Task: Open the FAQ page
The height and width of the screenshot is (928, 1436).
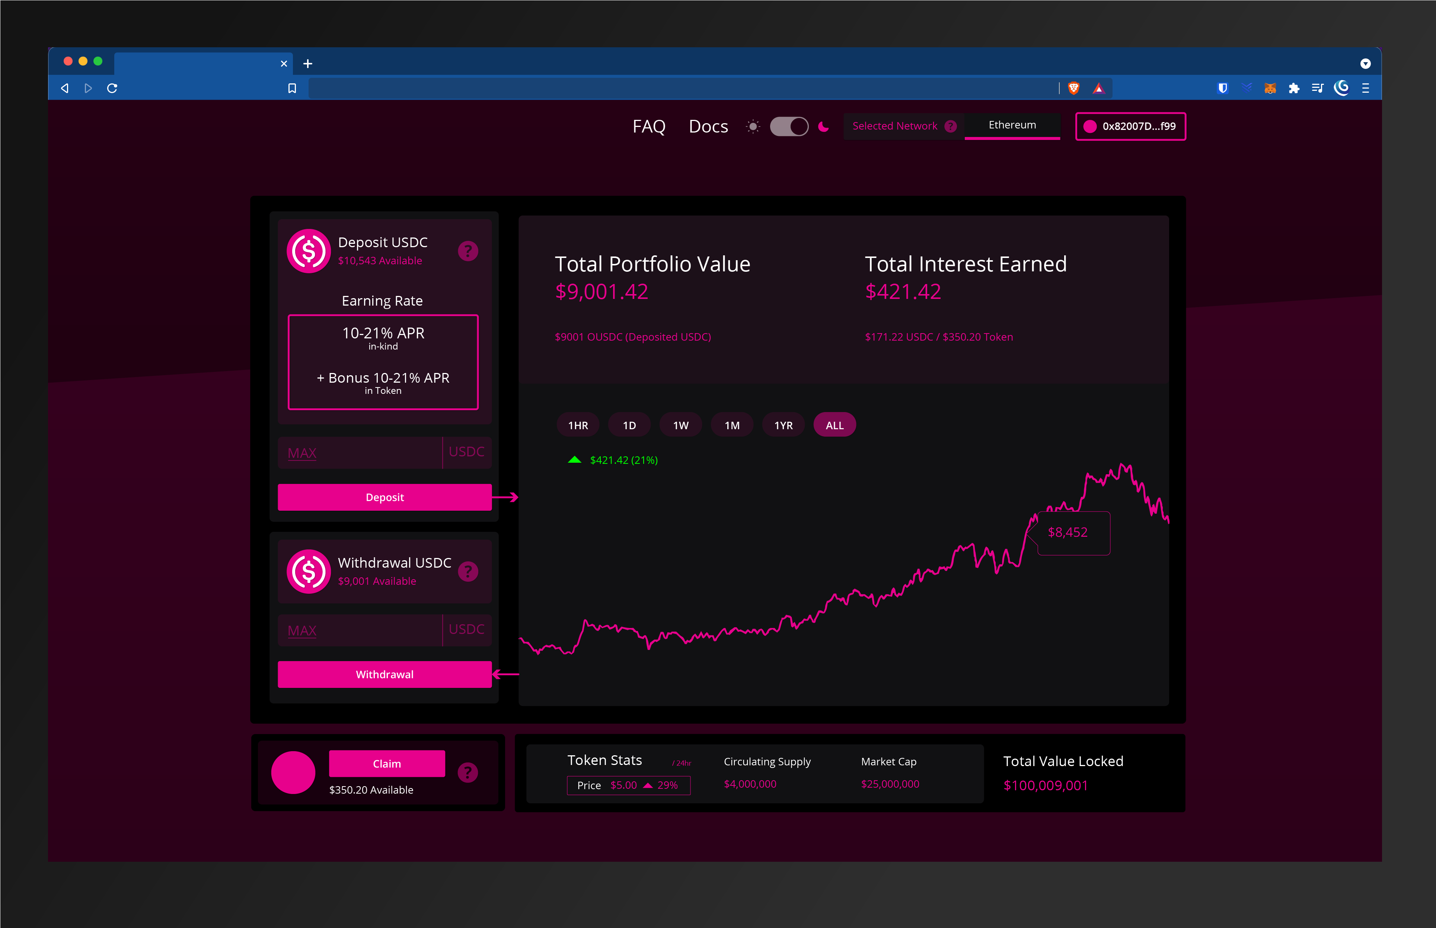Action: (x=649, y=127)
